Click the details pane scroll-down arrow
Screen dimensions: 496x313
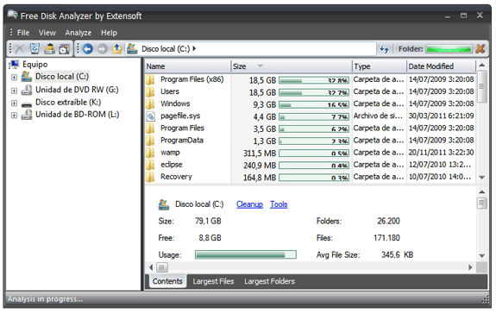(481, 256)
